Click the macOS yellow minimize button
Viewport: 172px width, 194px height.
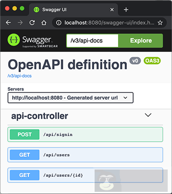[x=15, y=8]
